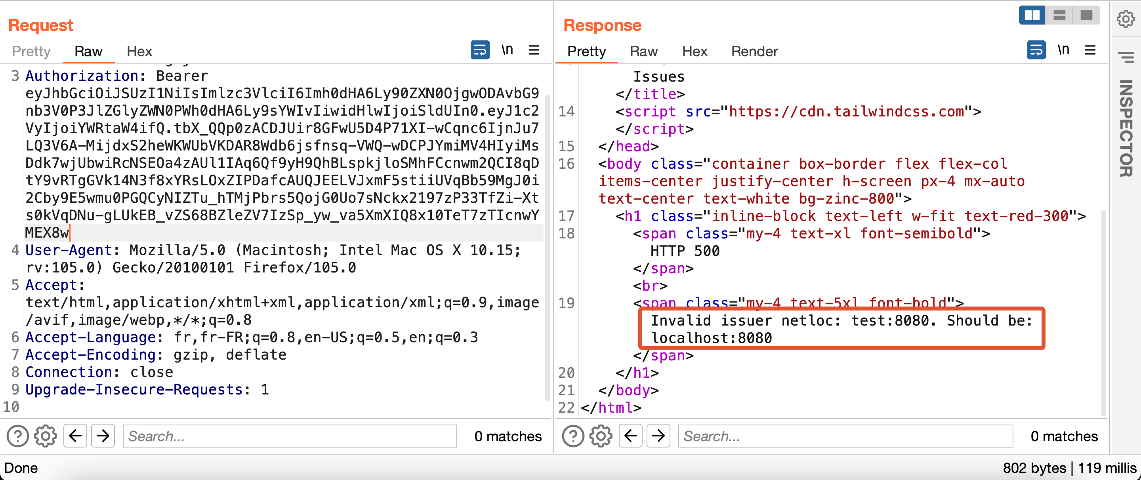The image size is (1141, 480).
Task: Click the Connection header name
Action: (69, 372)
